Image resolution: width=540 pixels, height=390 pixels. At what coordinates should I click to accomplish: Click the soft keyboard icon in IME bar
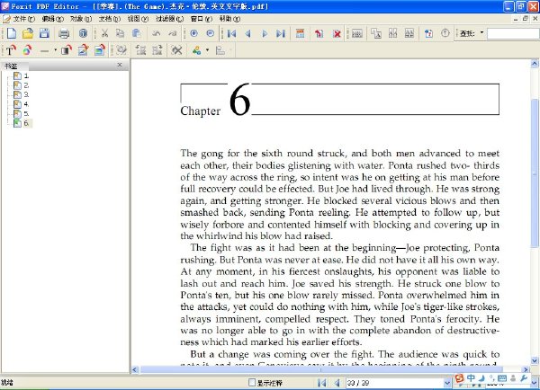[502, 378]
